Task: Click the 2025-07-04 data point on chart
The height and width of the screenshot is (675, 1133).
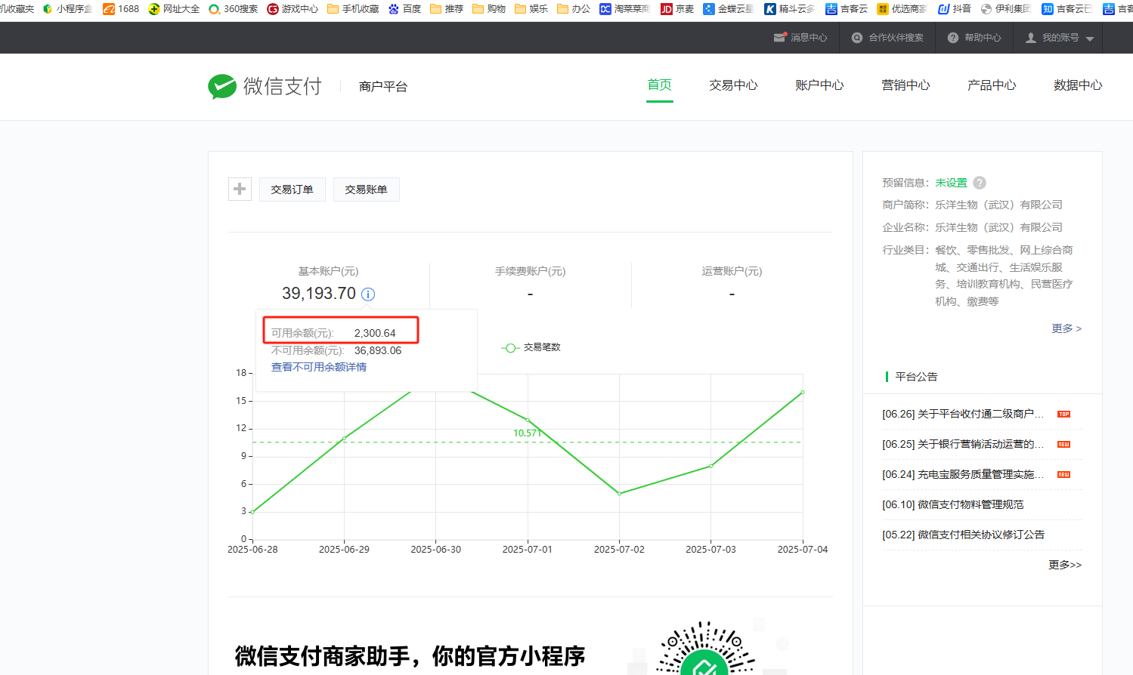Action: click(x=803, y=392)
